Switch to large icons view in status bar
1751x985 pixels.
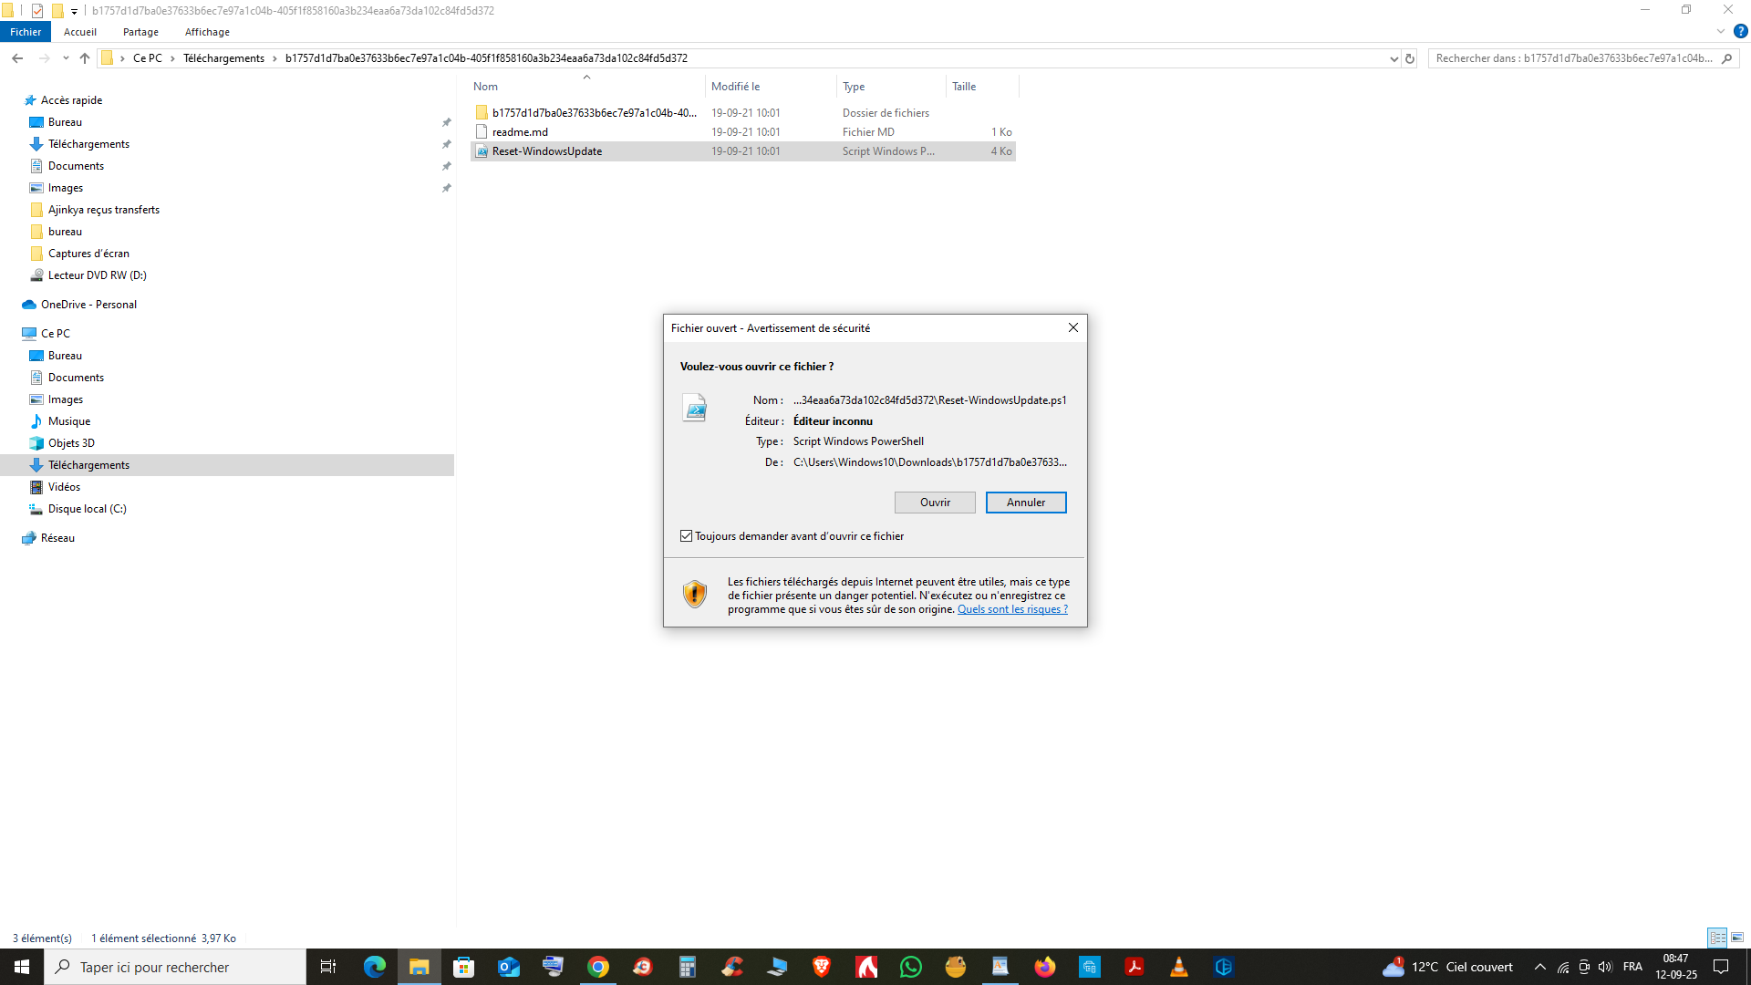[x=1737, y=938]
